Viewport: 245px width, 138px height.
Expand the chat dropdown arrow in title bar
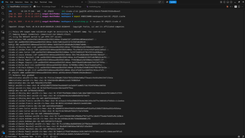click(163, 2)
